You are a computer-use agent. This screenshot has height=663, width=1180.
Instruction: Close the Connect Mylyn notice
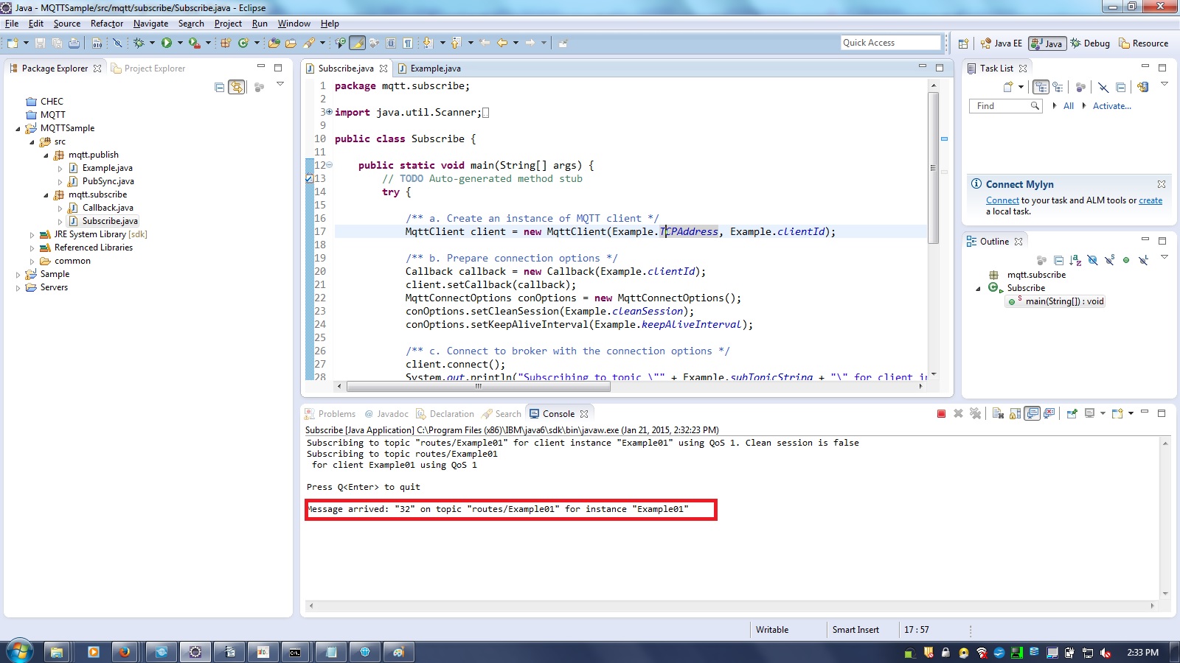pos(1162,184)
